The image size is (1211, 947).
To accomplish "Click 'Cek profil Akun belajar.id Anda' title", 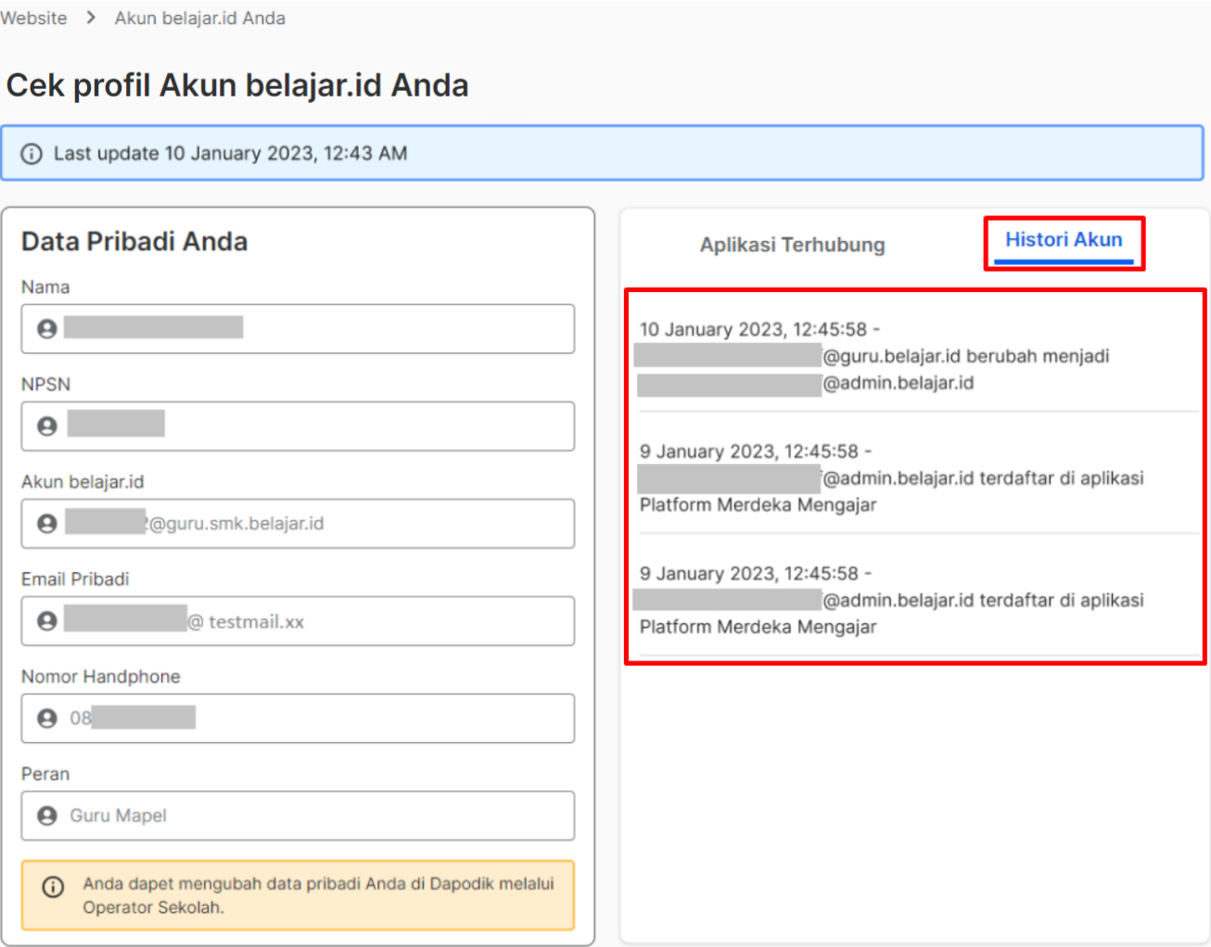I will tap(237, 85).
